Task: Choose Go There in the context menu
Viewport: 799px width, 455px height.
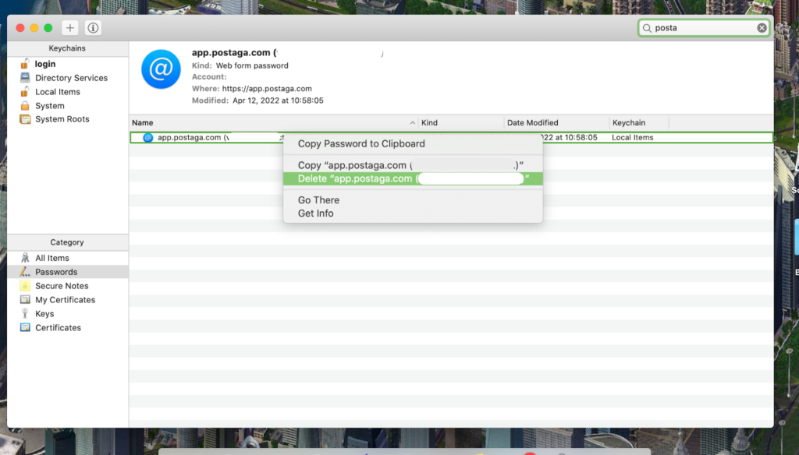Action: pyautogui.click(x=318, y=200)
